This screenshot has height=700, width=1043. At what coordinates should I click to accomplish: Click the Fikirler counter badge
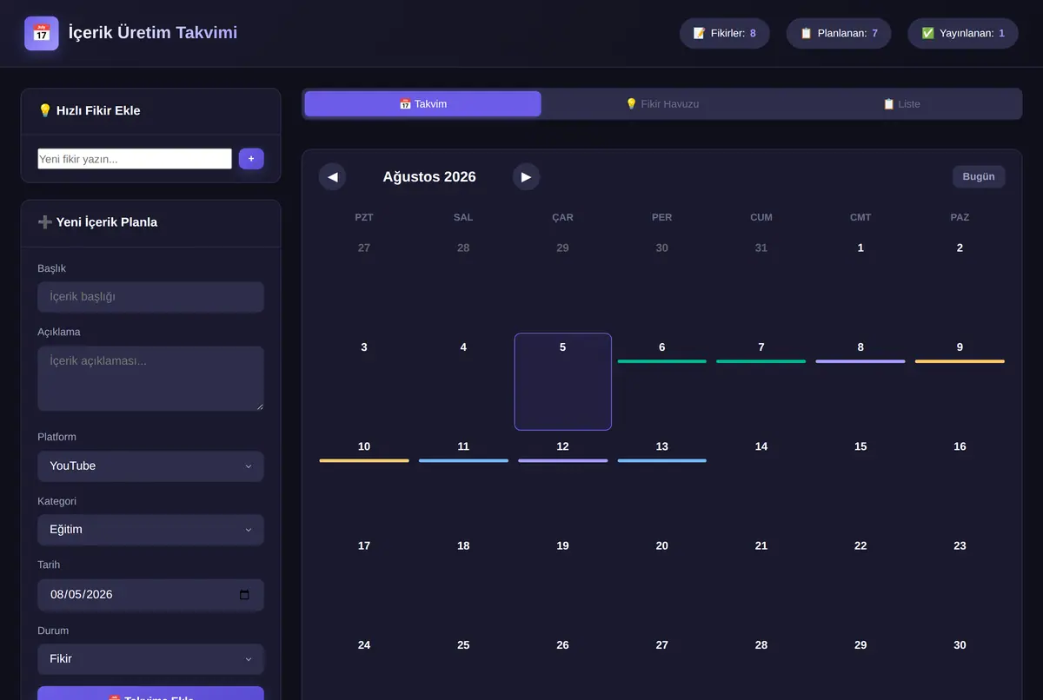click(x=725, y=33)
